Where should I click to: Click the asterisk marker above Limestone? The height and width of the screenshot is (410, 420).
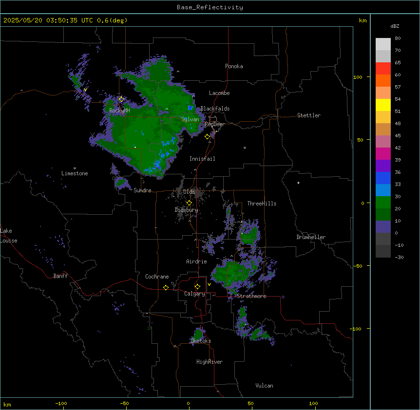click(x=75, y=168)
